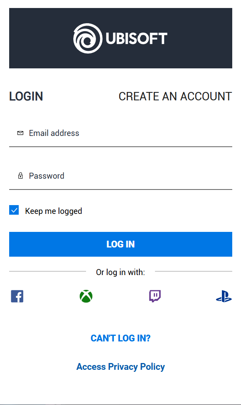The image size is (241, 405).
Task: Click the divider line left of 'Or log in with:'
Action: point(47,271)
